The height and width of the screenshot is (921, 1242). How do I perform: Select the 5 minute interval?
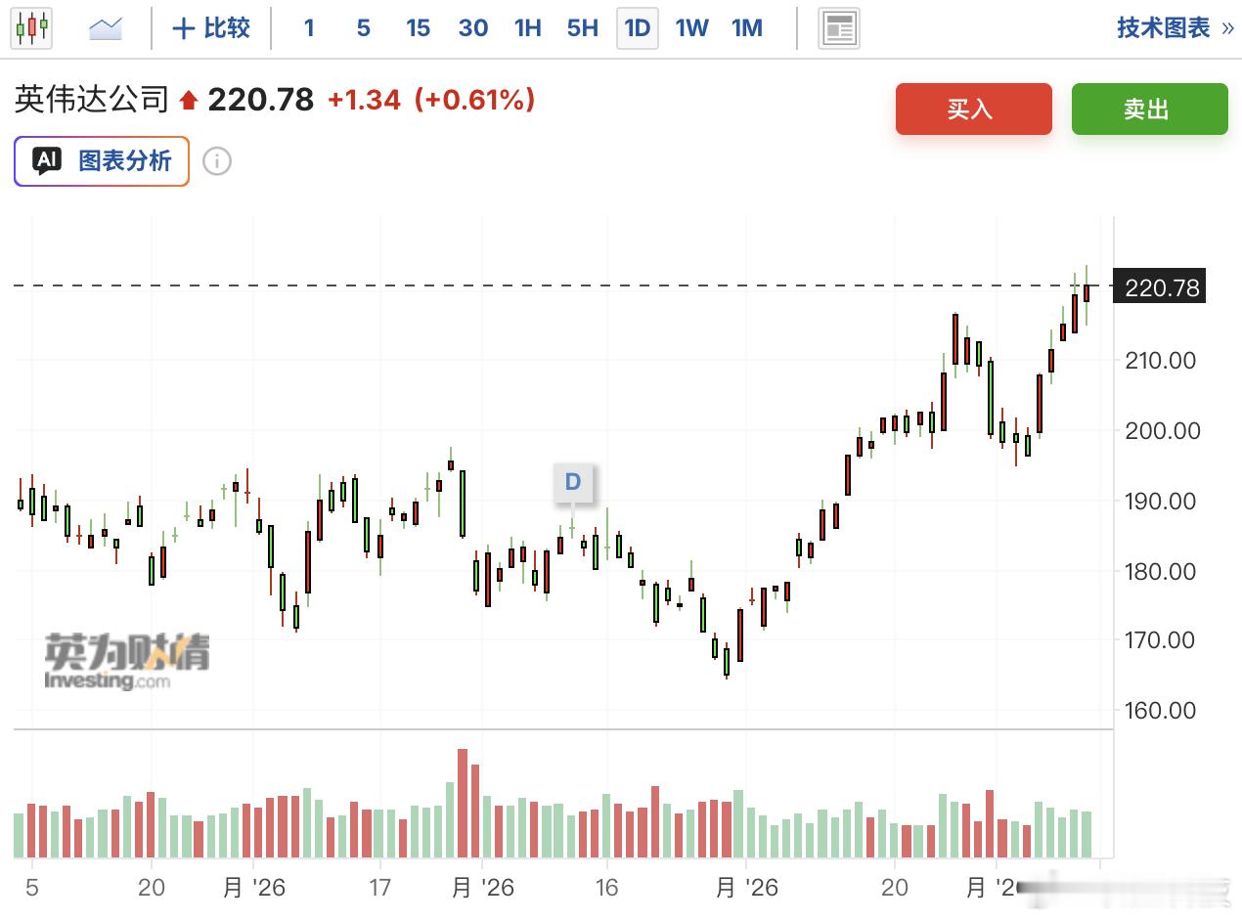(x=364, y=28)
